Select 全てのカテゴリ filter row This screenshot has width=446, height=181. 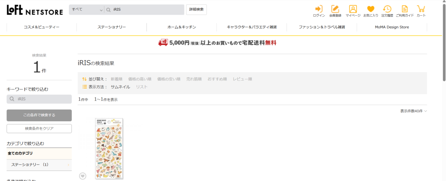[x=39, y=154]
